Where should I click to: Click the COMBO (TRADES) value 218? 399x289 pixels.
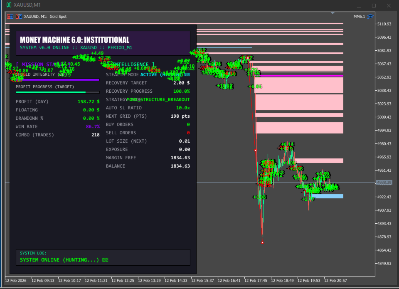click(x=96, y=135)
